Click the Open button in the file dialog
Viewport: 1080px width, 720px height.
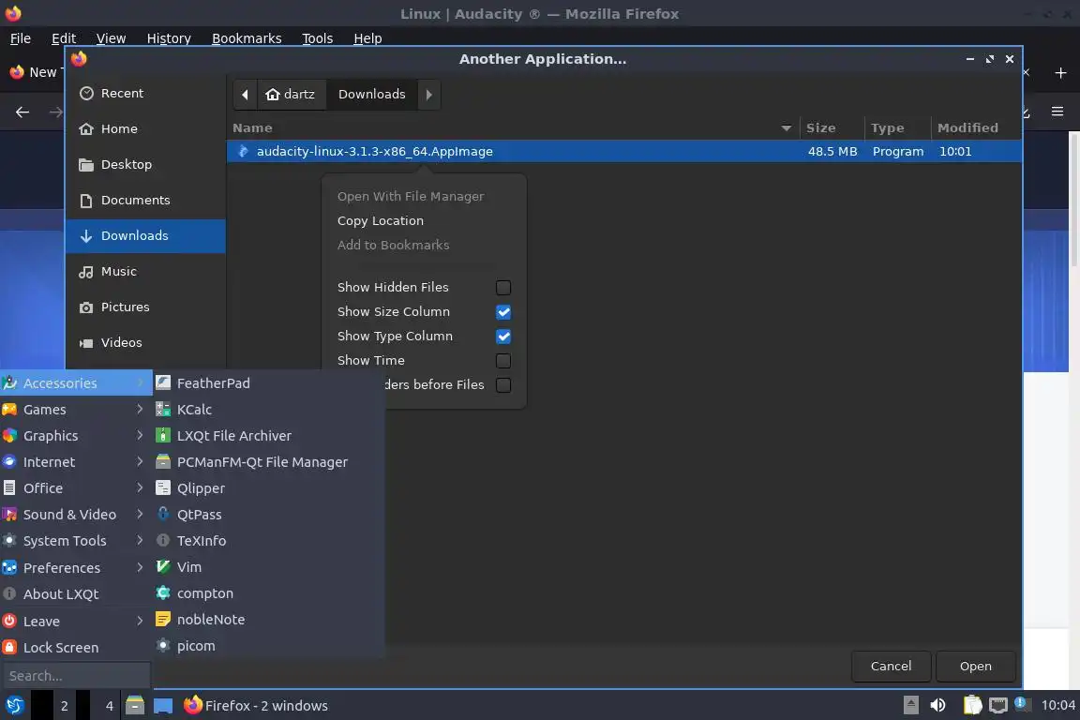coord(975,667)
